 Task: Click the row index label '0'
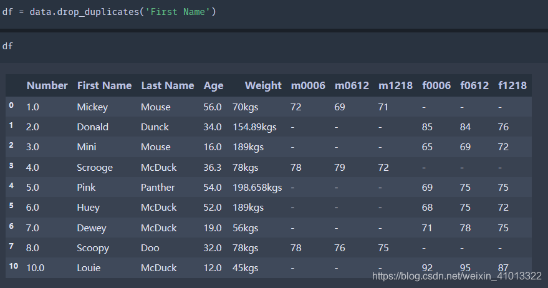[x=11, y=105]
